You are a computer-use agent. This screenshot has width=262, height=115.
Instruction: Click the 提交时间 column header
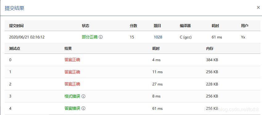tap(16, 26)
